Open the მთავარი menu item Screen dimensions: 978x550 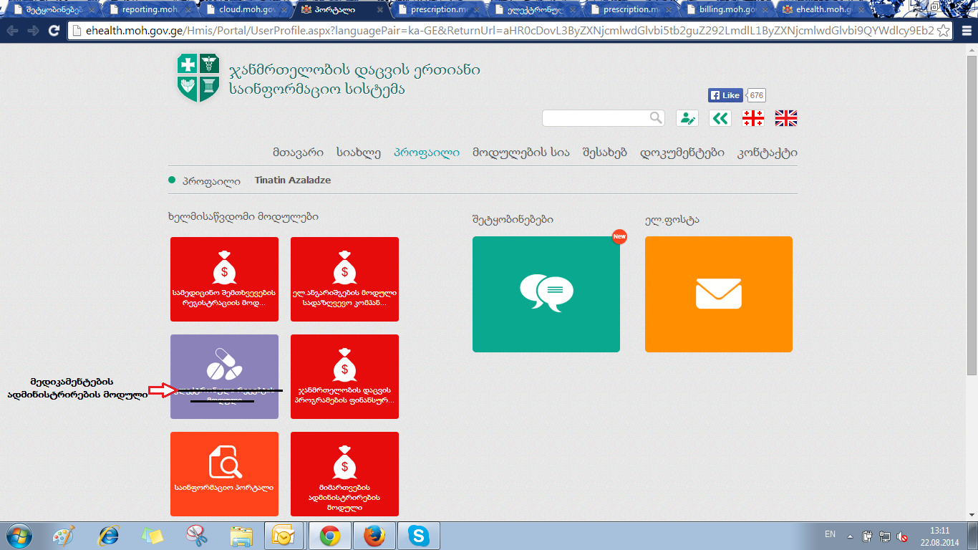tap(298, 153)
